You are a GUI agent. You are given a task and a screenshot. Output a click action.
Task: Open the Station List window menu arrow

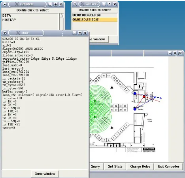click(75, 4)
